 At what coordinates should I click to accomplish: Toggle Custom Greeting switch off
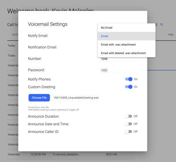[128, 87]
